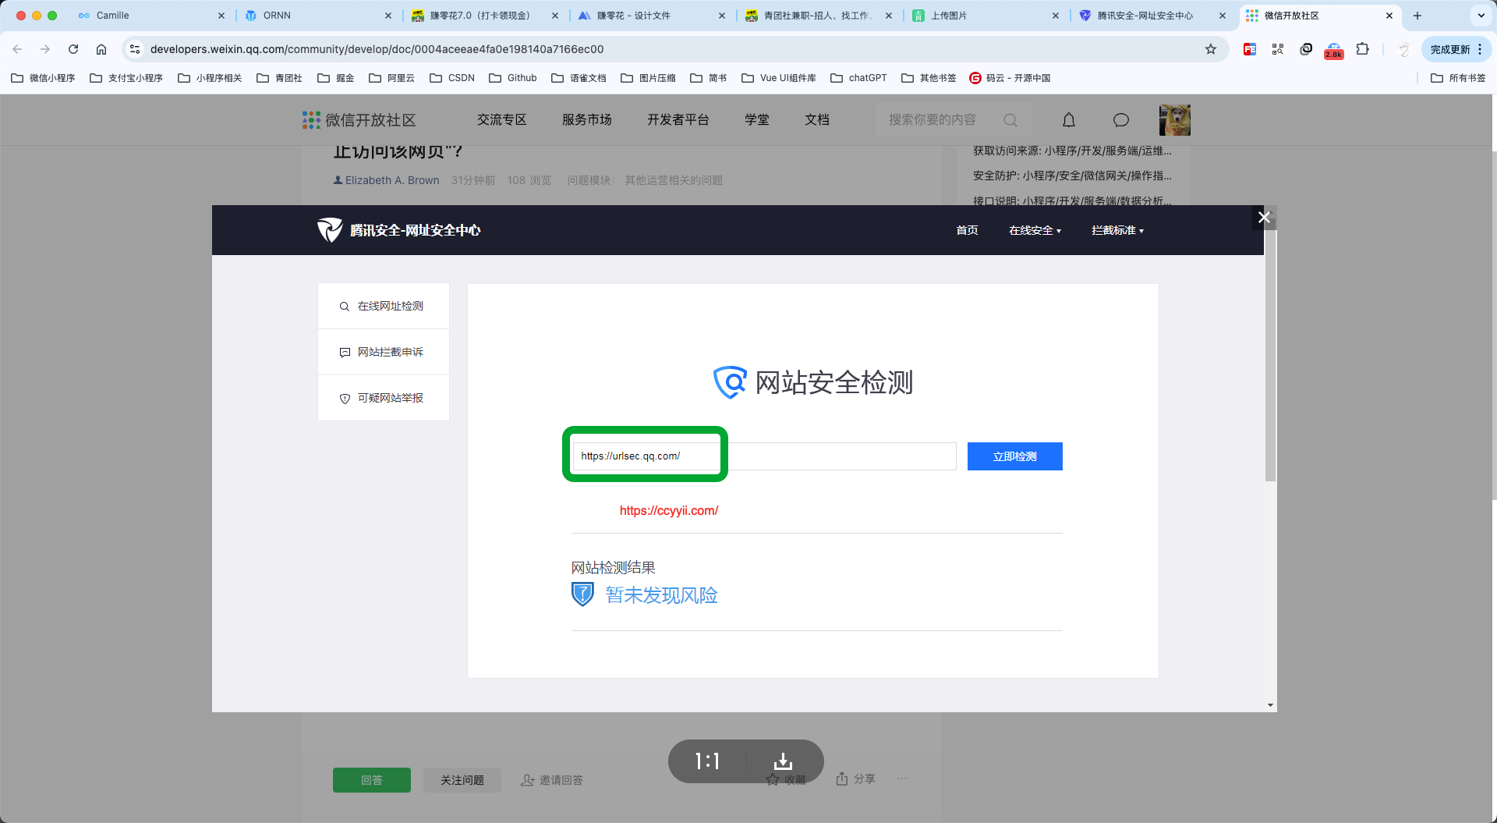The image size is (1497, 823).
Task: Open the Chrome three-dot menu
Action: click(x=1480, y=49)
